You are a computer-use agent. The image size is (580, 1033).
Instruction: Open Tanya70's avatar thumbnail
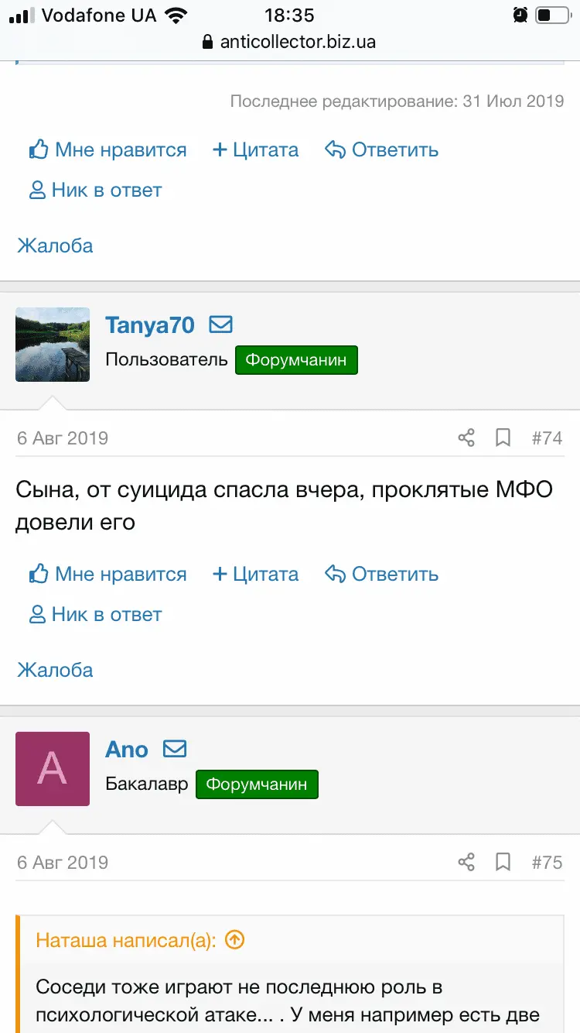[53, 345]
